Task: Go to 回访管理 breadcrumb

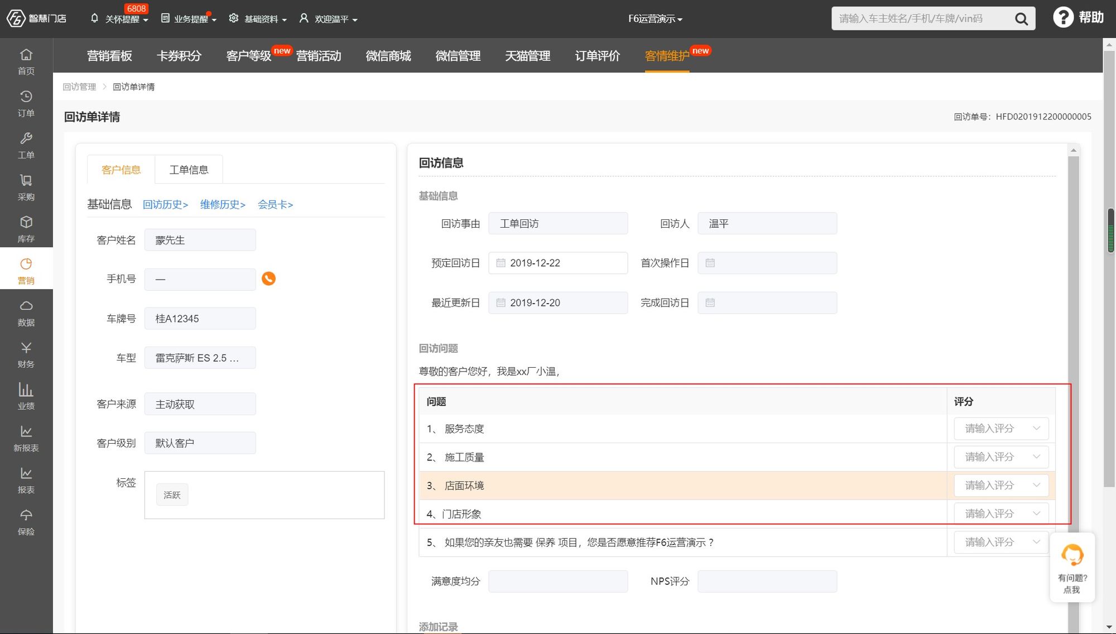Action: (x=79, y=87)
